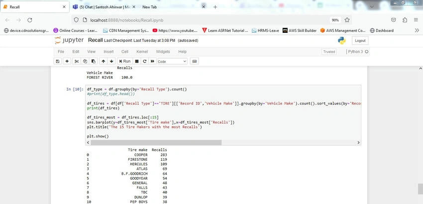Paste cells below icon

point(94,61)
